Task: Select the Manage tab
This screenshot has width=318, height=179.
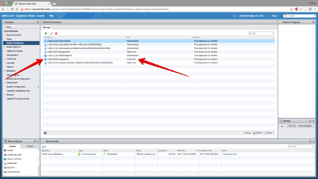Action: 47,27
